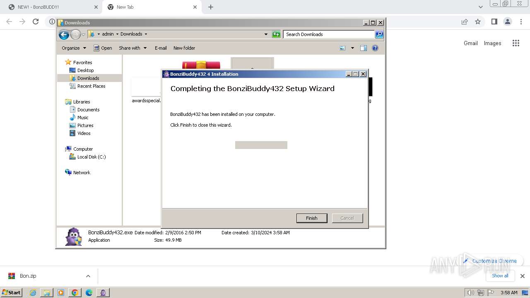
Task: Click E-mail in Explorer toolbar
Action: [x=161, y=48]
